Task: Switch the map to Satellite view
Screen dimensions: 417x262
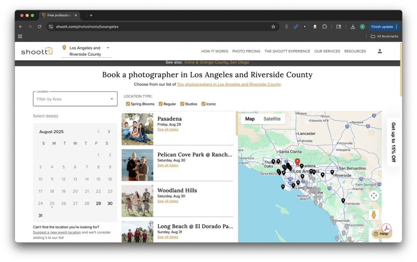Action: 272,119
